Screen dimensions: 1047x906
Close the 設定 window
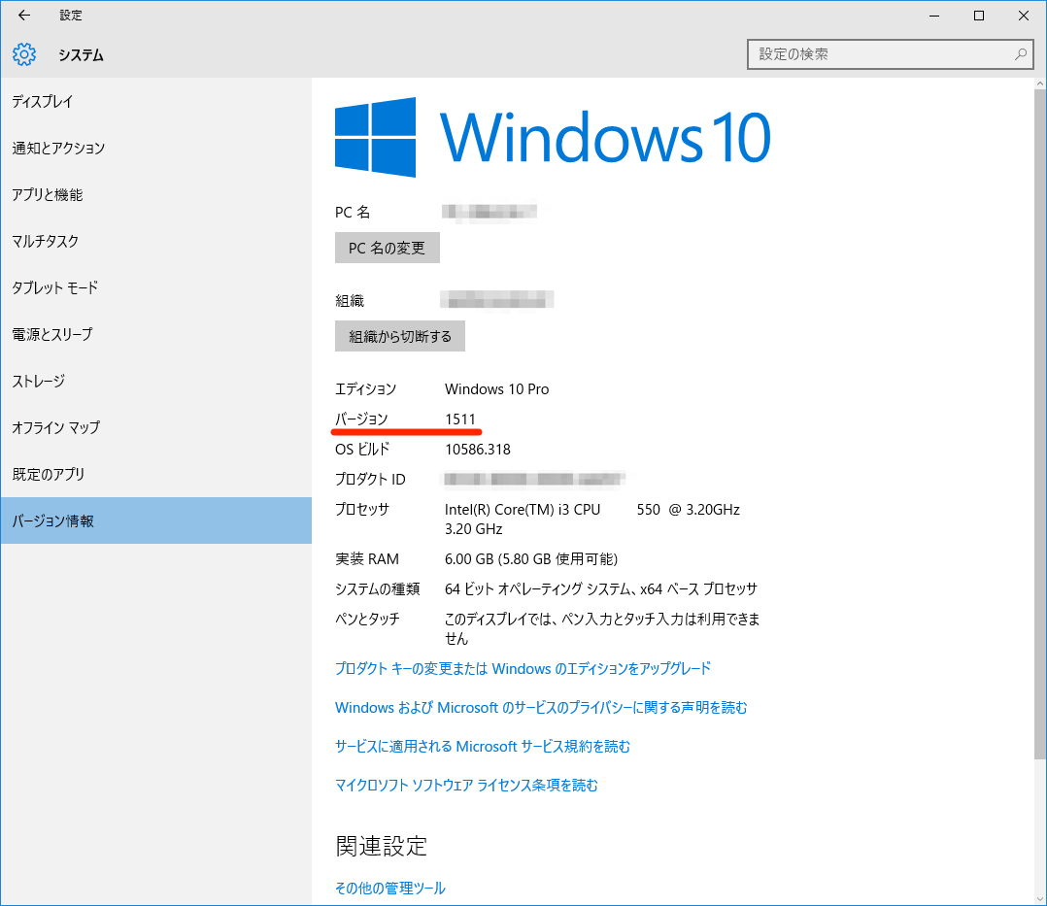point(1023,16)
